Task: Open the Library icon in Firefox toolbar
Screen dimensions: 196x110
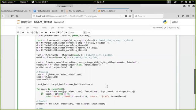Action: [183, 16]
